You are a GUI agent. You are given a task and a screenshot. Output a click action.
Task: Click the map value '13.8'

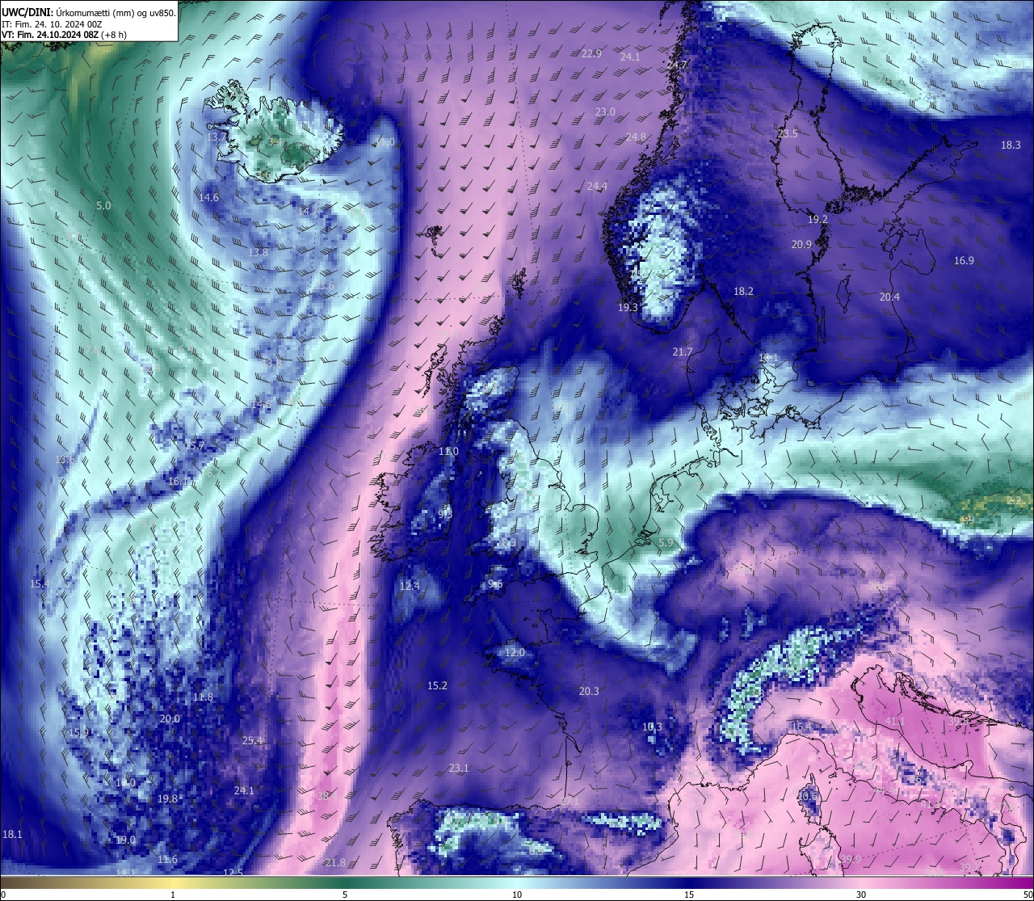258,252
